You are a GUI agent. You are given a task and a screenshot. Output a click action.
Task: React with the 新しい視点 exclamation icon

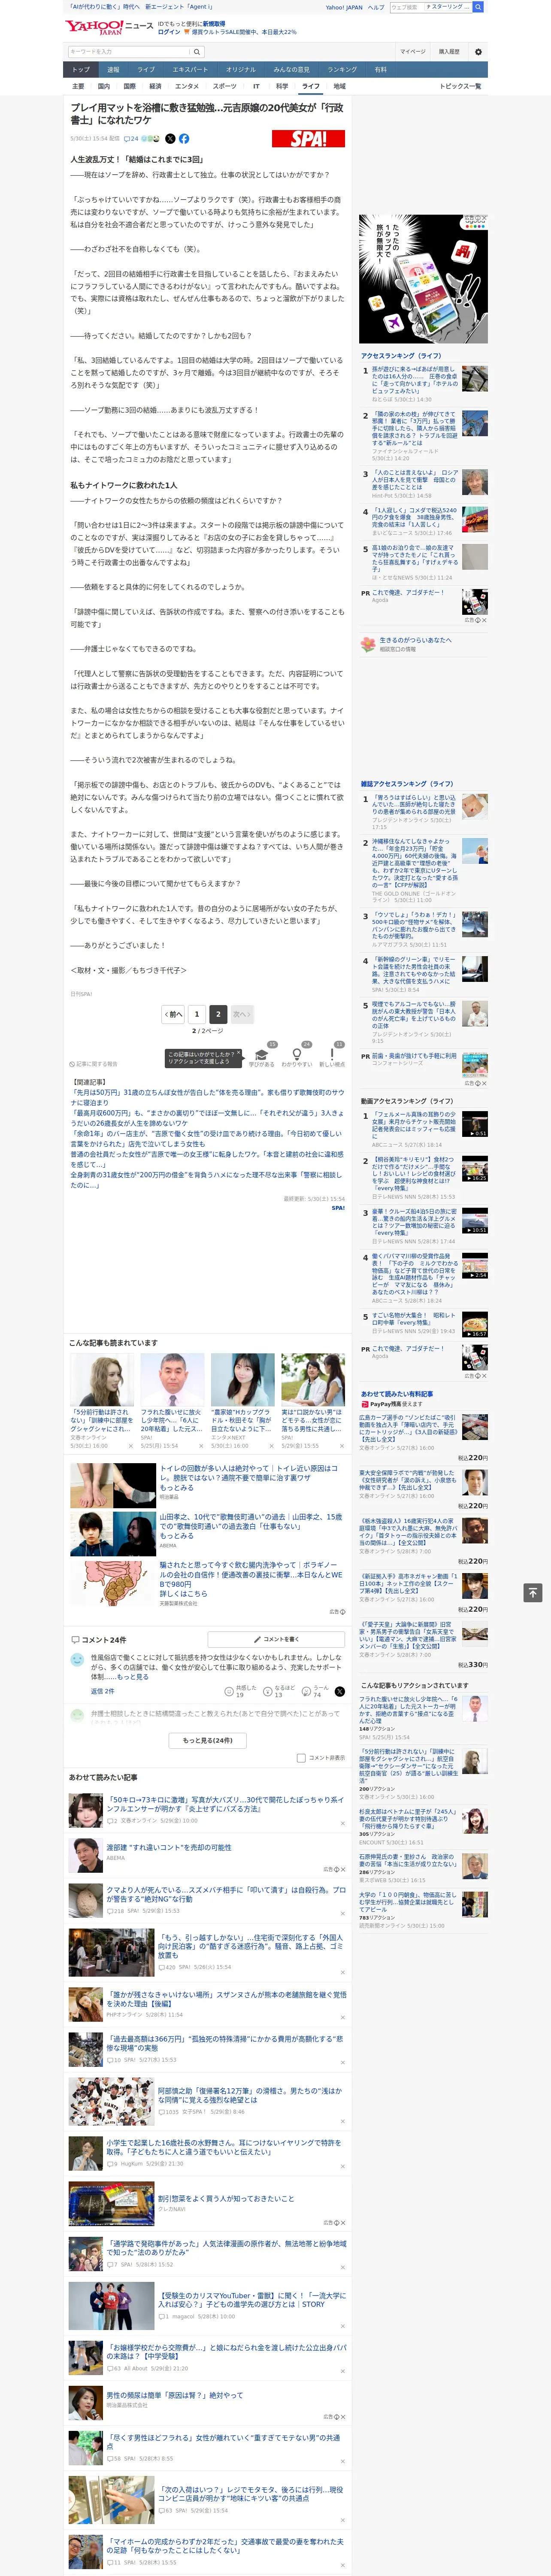tap(332, 1054)
